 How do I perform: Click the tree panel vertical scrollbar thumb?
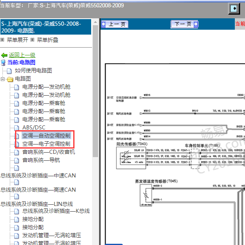[x=95, y=91]
